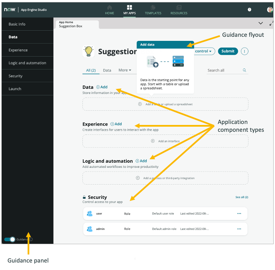
Task: Open See all security roles
Action: 242,197
